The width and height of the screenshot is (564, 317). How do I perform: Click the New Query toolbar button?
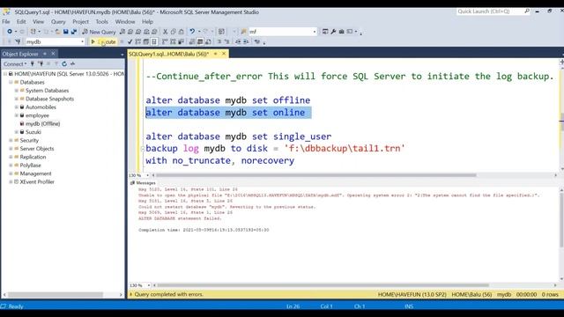coord(99,32)
